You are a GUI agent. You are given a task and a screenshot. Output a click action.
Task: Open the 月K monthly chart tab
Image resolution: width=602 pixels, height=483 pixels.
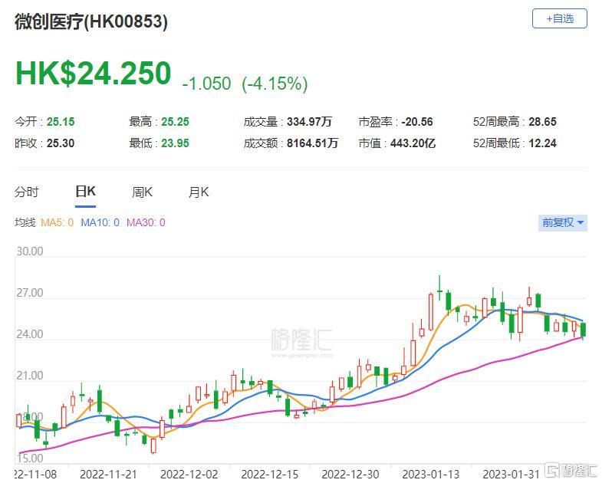[199, 192]
